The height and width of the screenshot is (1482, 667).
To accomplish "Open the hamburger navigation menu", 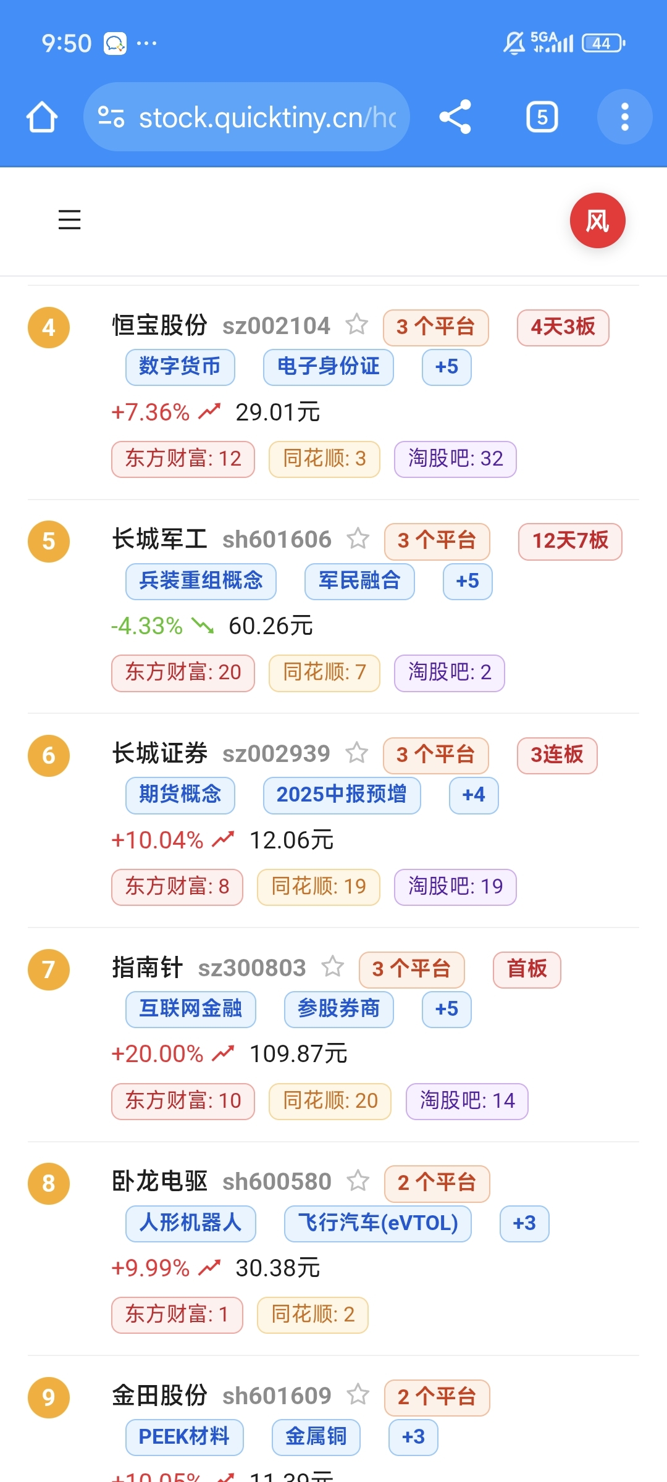I will pos(69,220).
